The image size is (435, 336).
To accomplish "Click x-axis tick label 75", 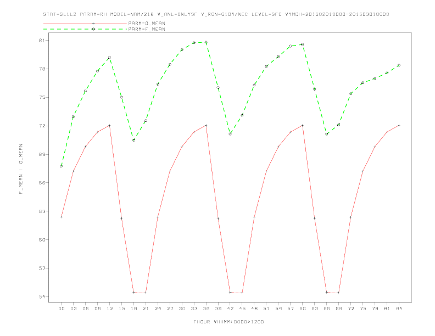I will click(363, 309).
